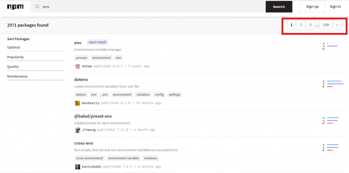The image size is (349, 173).
Task: Click env package p/q/m score bars
Action: pos(330,46)
